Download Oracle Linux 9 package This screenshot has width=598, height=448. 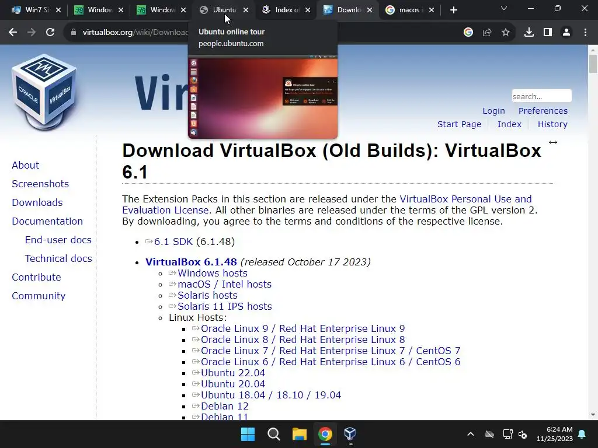(x=303, y=328)
